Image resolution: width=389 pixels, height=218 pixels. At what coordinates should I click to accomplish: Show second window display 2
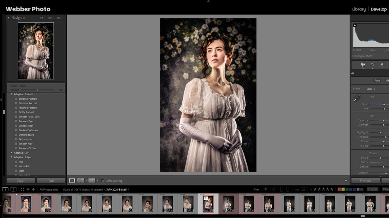[x=13, y=189]
